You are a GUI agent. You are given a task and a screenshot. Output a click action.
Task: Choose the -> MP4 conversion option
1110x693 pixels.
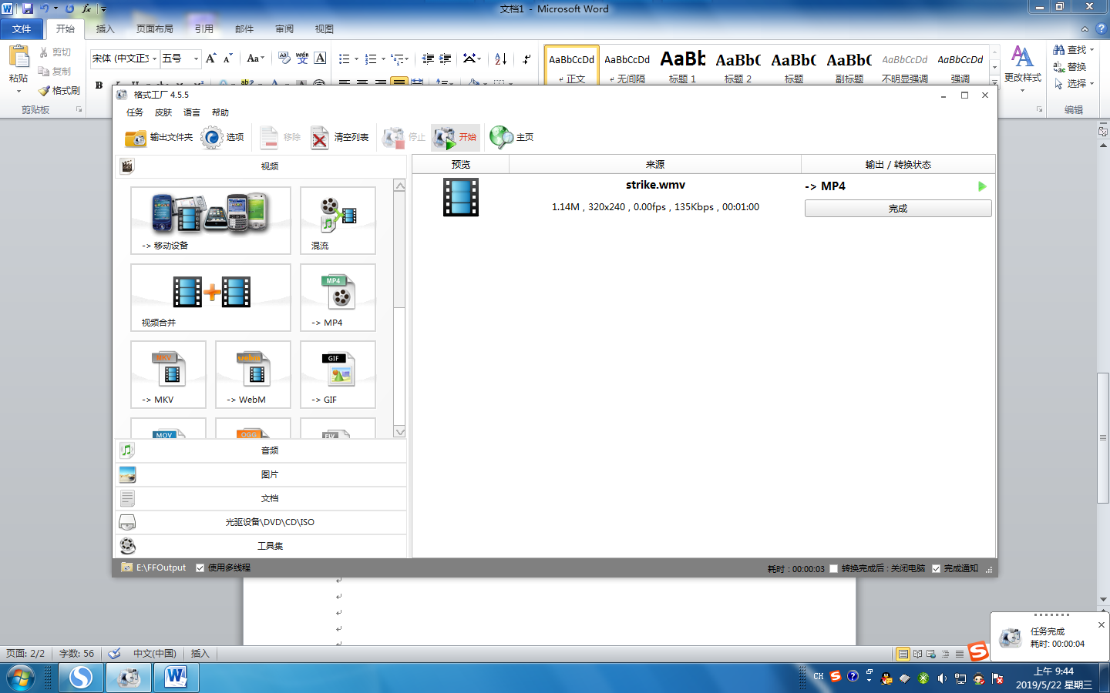tap(338, 297)
